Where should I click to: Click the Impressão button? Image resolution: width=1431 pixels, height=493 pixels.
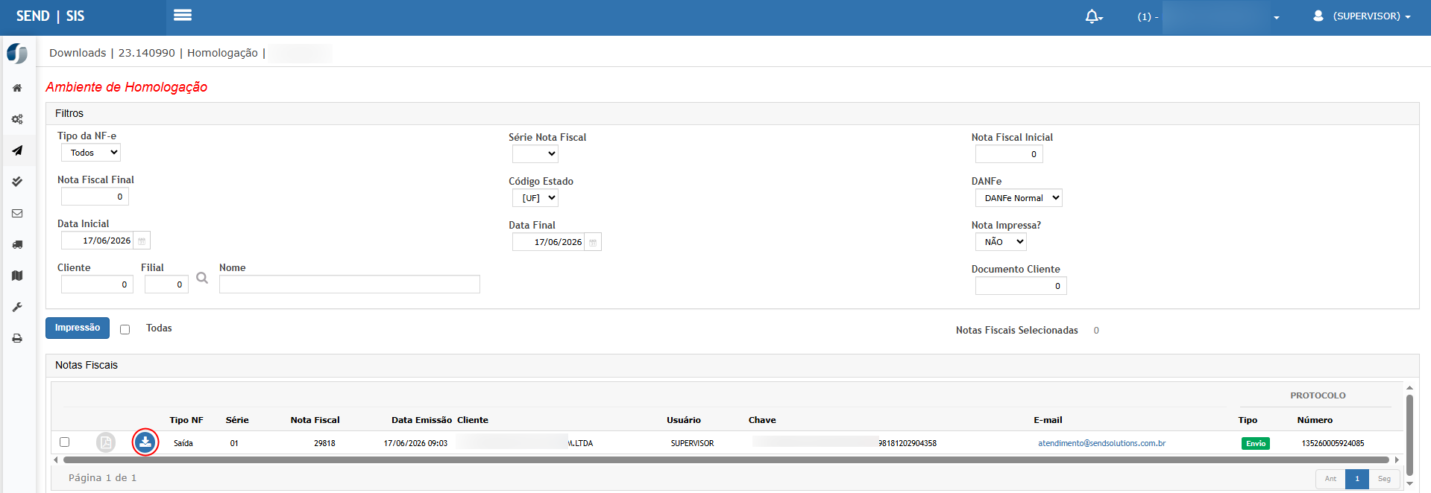click(78, 328)
